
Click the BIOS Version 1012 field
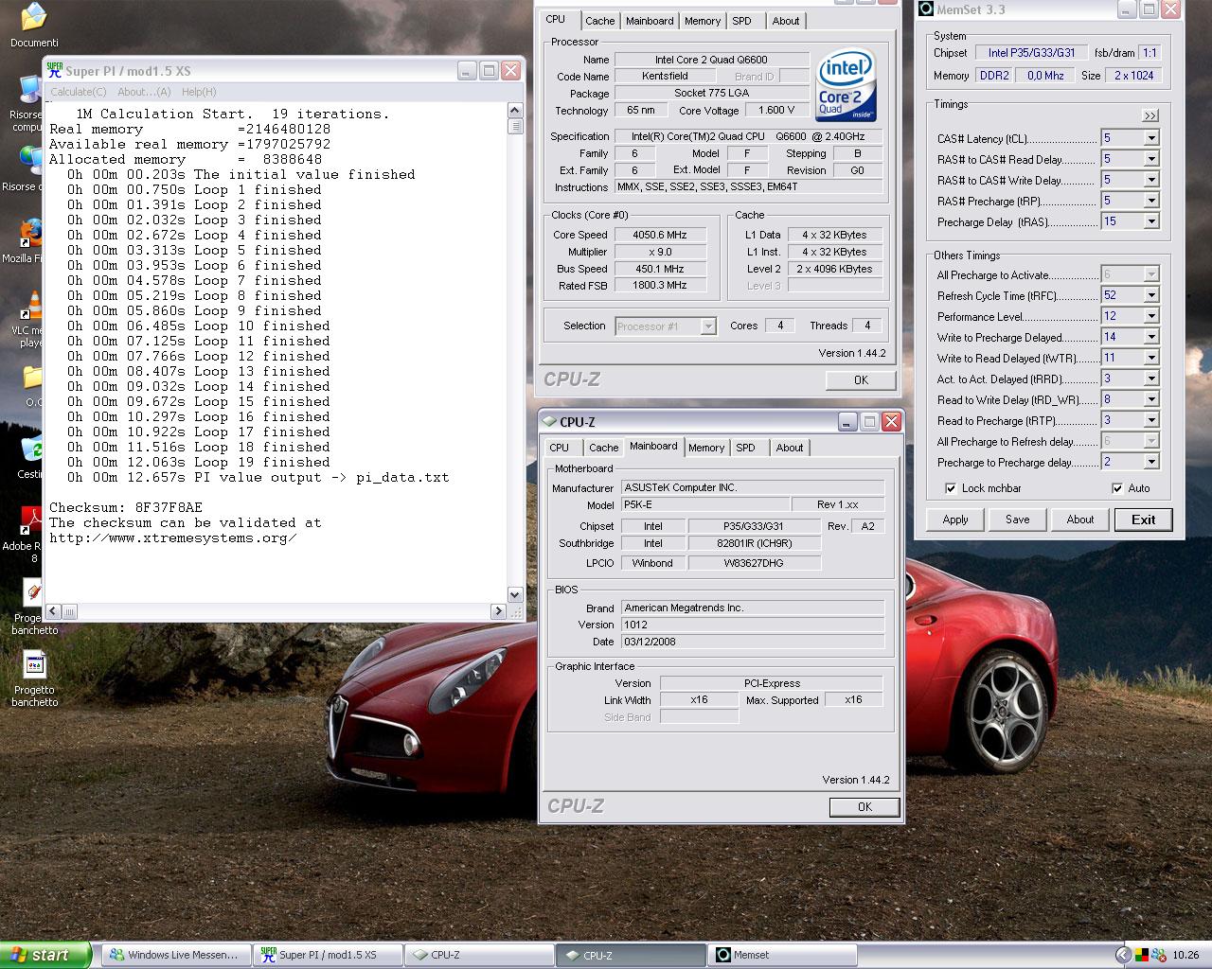click(753, 625)
